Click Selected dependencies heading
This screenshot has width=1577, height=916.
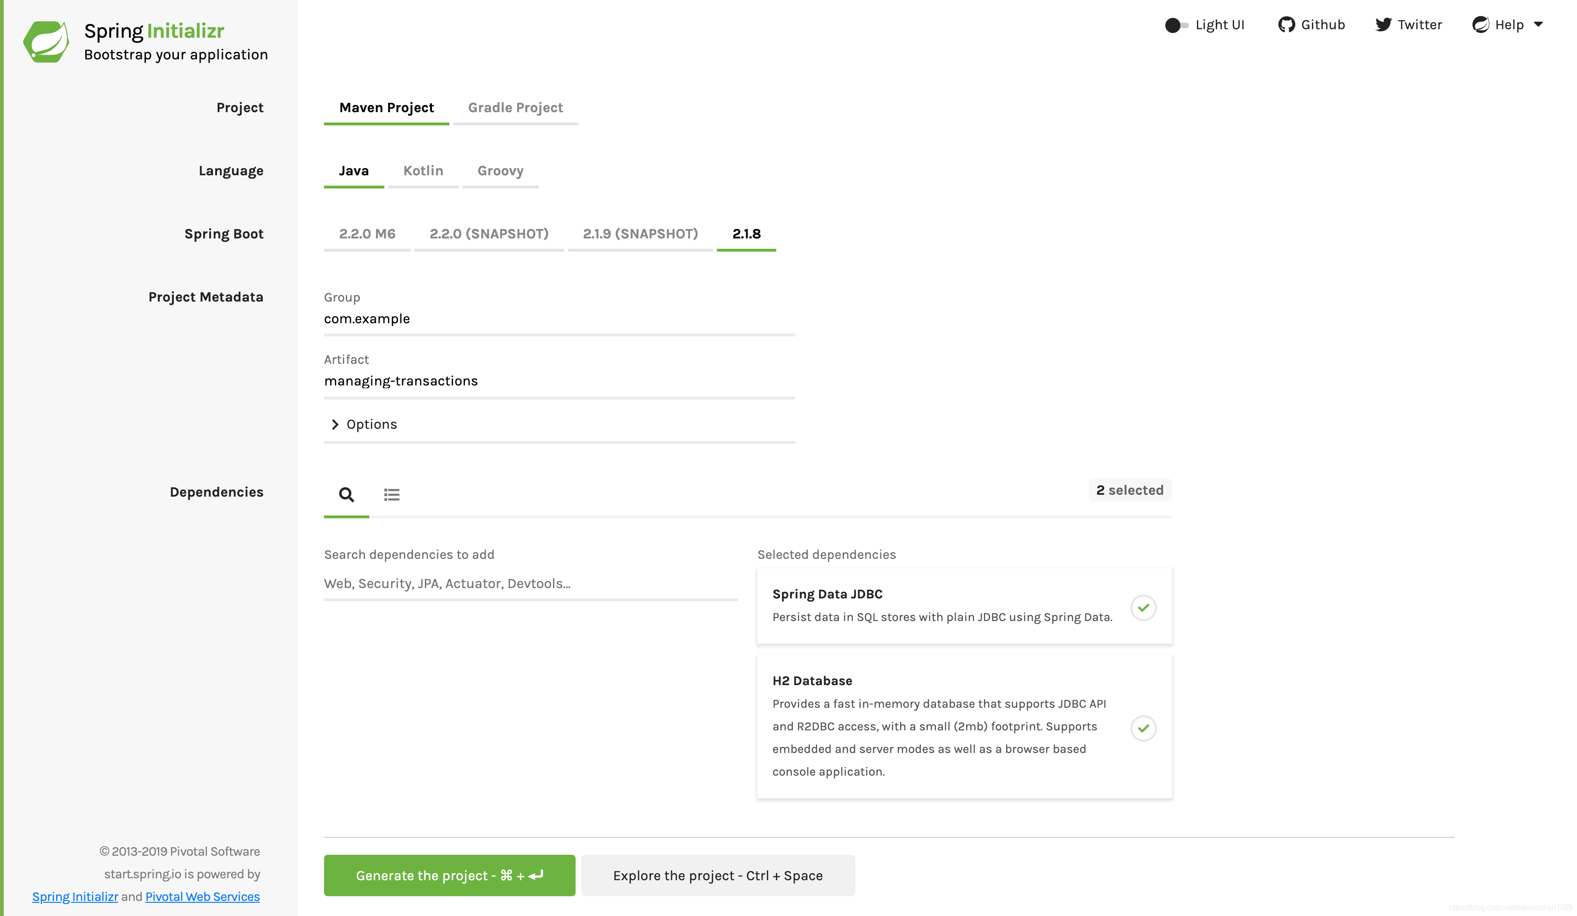point(826,554)
